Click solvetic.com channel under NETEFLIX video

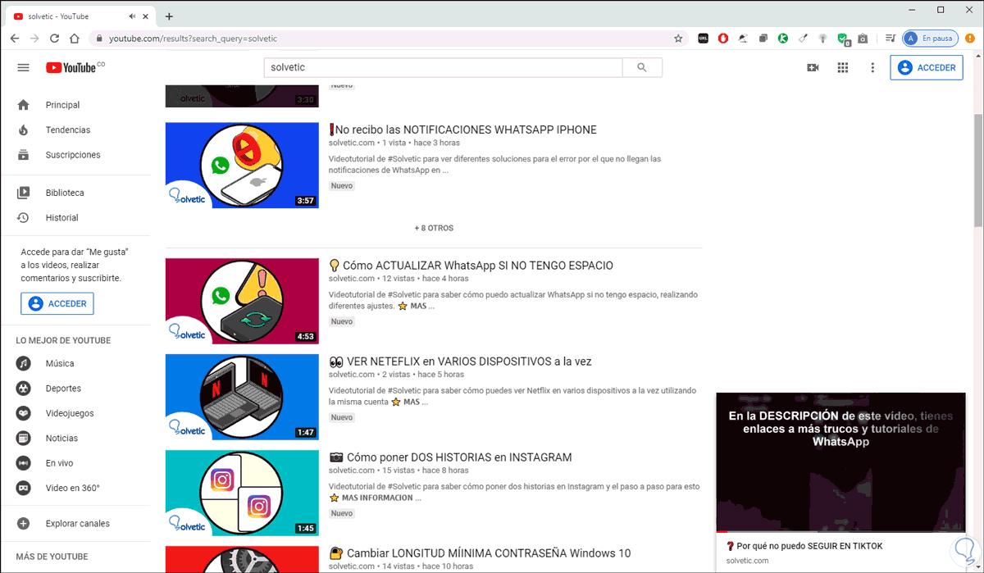pyautogui.click(x=351, y=375)
